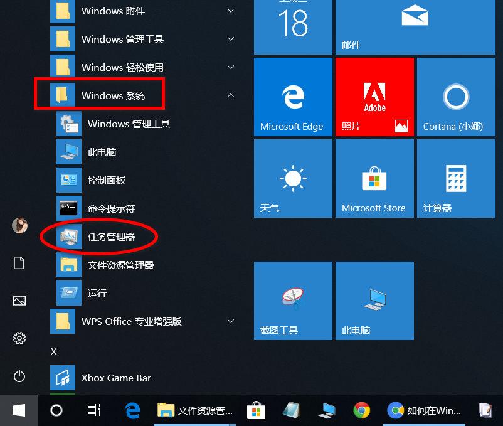Open the Microsoft Store tile
The width and height of the screenshot is (503, 426).
374,178
